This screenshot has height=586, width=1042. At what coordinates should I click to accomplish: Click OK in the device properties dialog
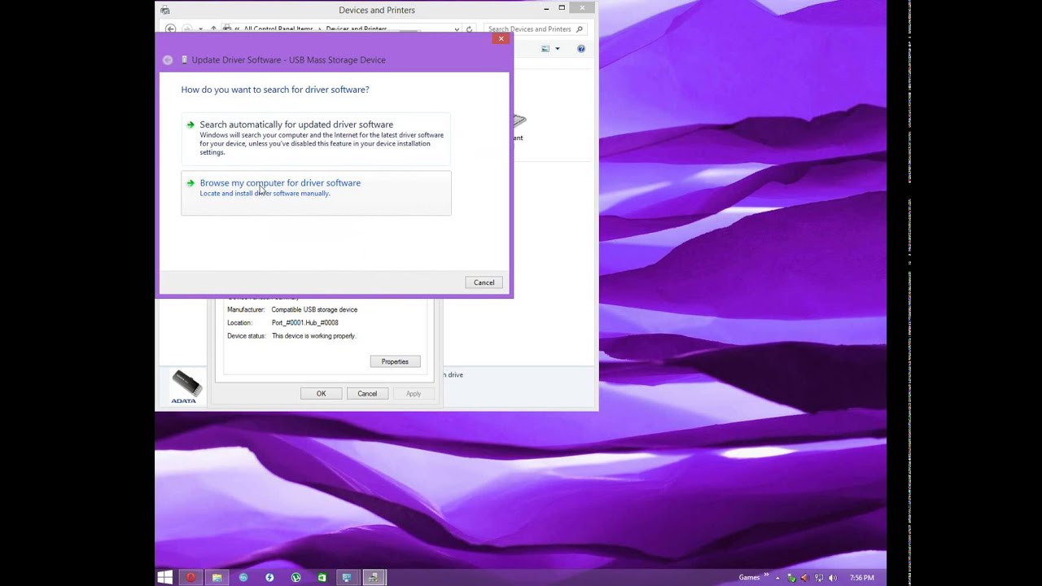pos(321,394)
